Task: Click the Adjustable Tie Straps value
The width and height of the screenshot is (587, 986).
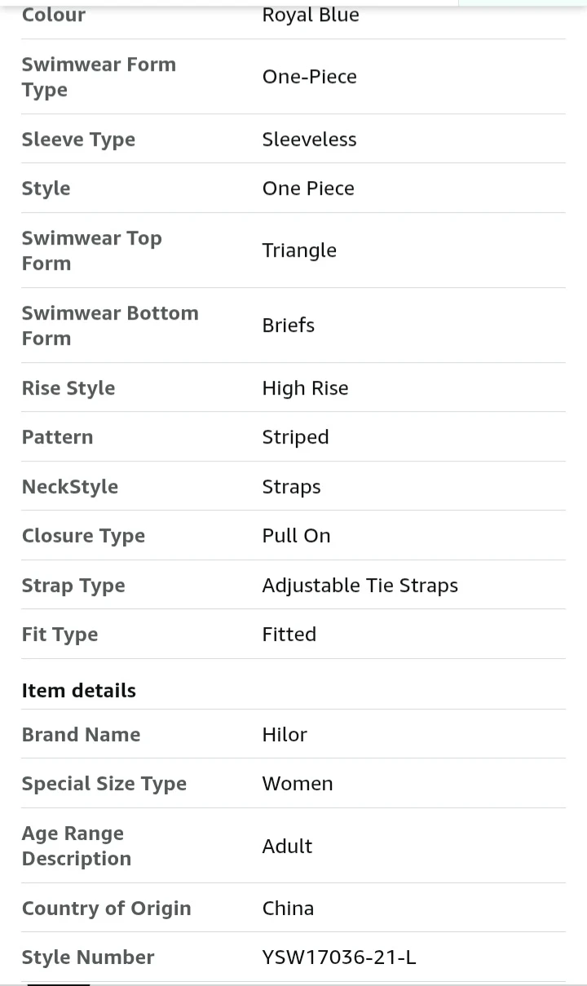Action: [x=360, y=586]
